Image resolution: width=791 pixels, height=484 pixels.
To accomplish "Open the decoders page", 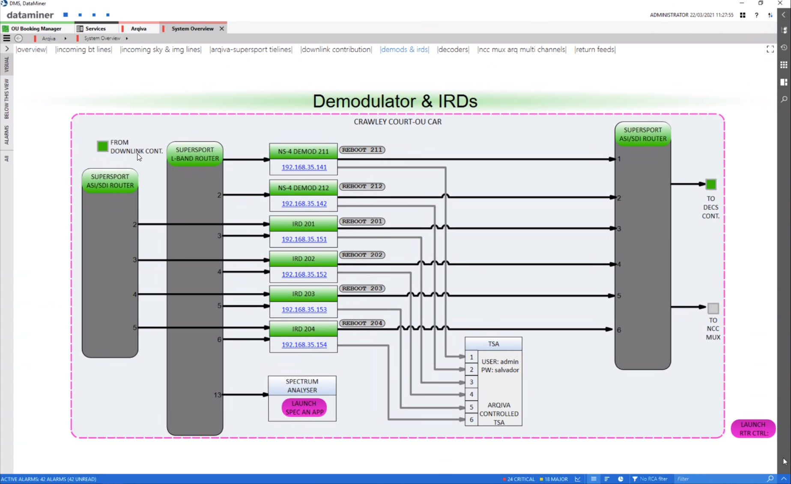I will [453, 49].
